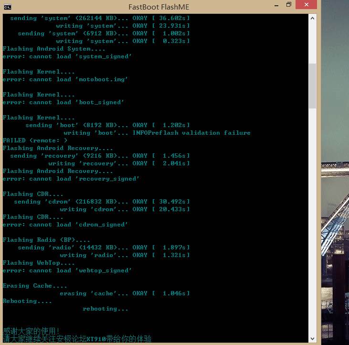
Task: Click "error: cannot load 'recovery_signed'" line
Action: (71, 179)
